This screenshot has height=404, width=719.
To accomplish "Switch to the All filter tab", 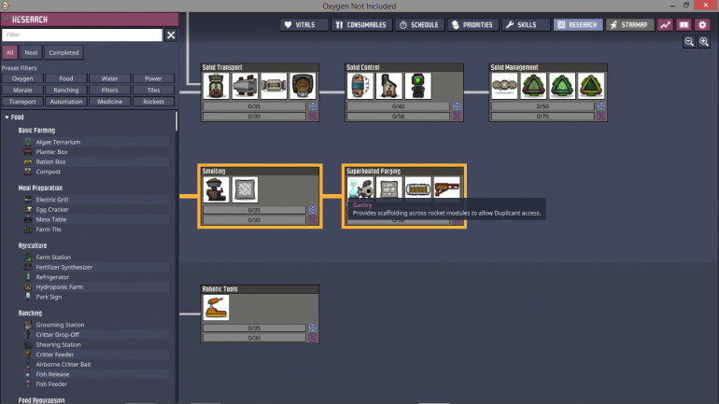I will point(9,52).
